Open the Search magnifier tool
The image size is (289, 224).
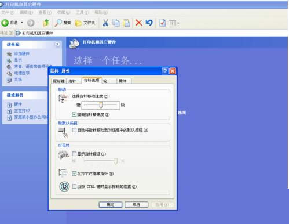[x=58, y=23]
